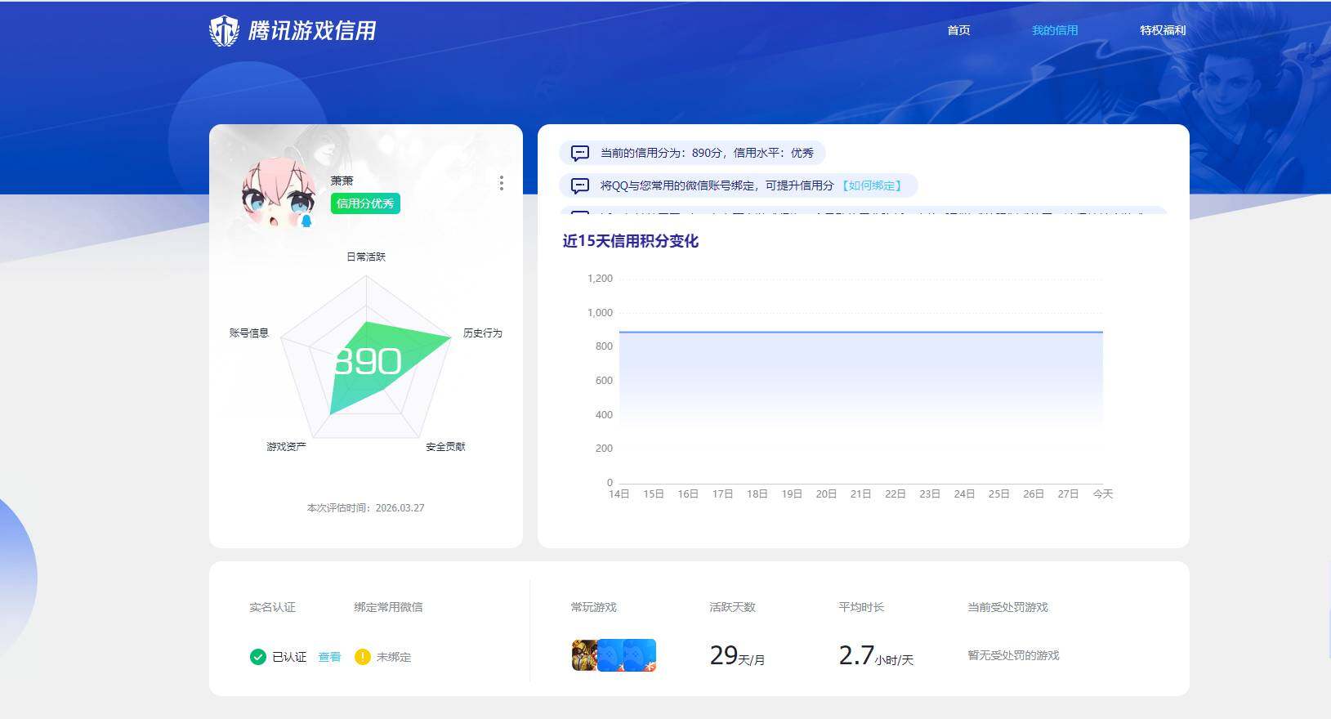1331x719 pixels.
Task: Click the blue credit score line in the chart
Action: point(861,332)
